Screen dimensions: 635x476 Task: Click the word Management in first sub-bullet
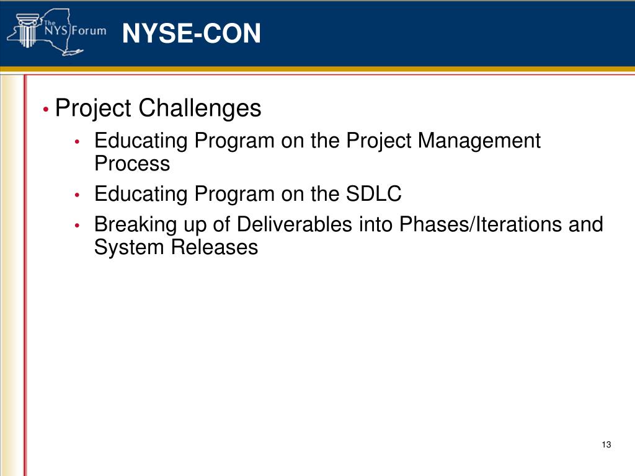pyautogui.click(x=479, y=141)
